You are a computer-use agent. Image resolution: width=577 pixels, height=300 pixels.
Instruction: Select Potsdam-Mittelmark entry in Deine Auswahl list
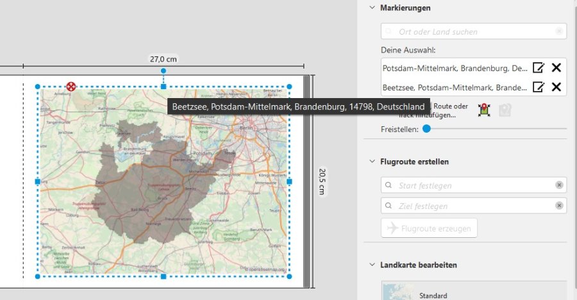pos(454,68)
